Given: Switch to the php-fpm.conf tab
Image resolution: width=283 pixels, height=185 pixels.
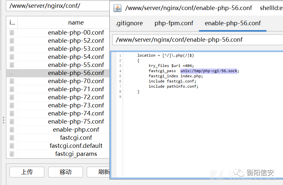Looking at the screenshot, I should coord(174,23).
